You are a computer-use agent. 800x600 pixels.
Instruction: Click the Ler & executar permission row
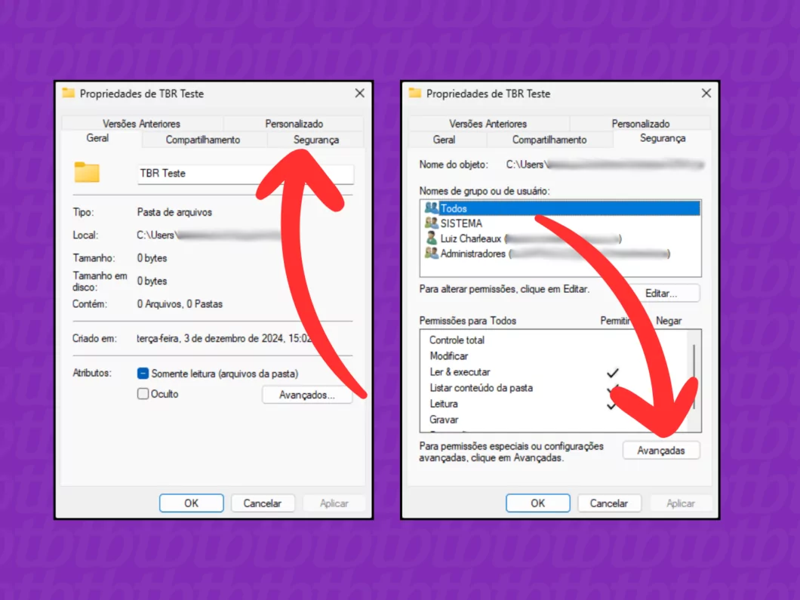point(553,372)
